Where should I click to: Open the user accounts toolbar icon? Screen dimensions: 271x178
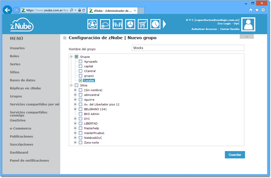coord(92,24)
